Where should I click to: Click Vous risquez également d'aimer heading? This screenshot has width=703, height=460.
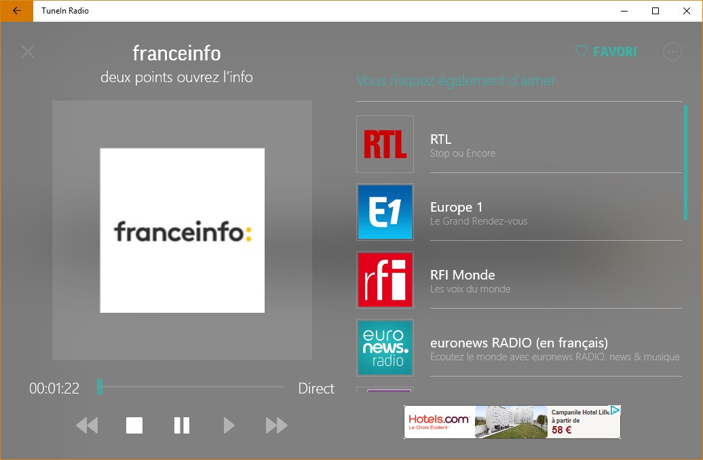(x=455, y=81)
